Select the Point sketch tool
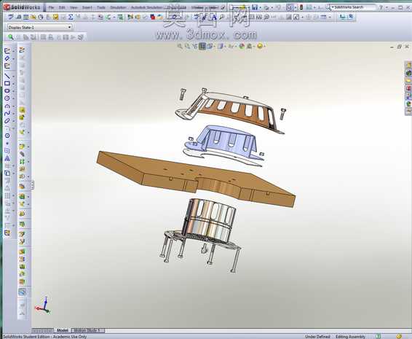 [7, 144]
